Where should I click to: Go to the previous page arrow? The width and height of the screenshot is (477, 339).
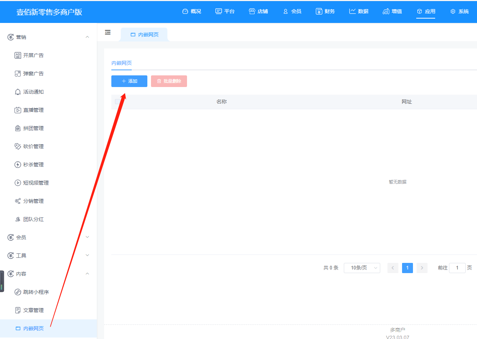(x=393, y=268)
